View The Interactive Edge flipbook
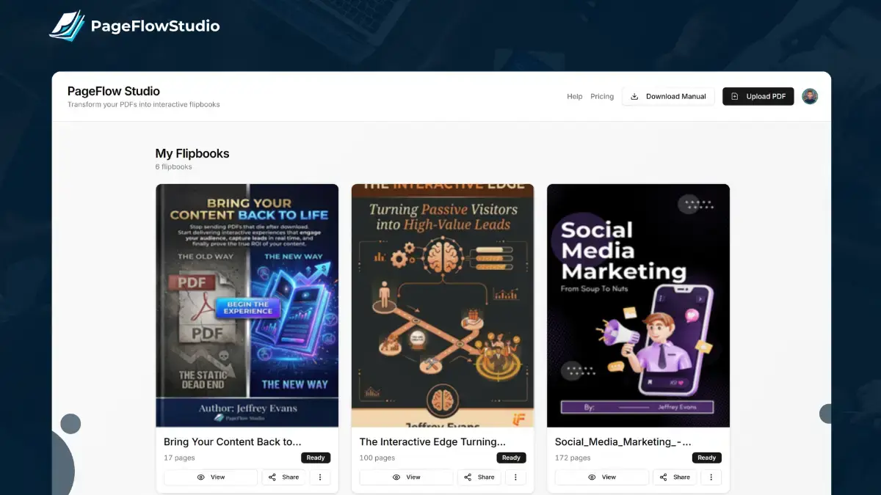 (x=406, y=477)
